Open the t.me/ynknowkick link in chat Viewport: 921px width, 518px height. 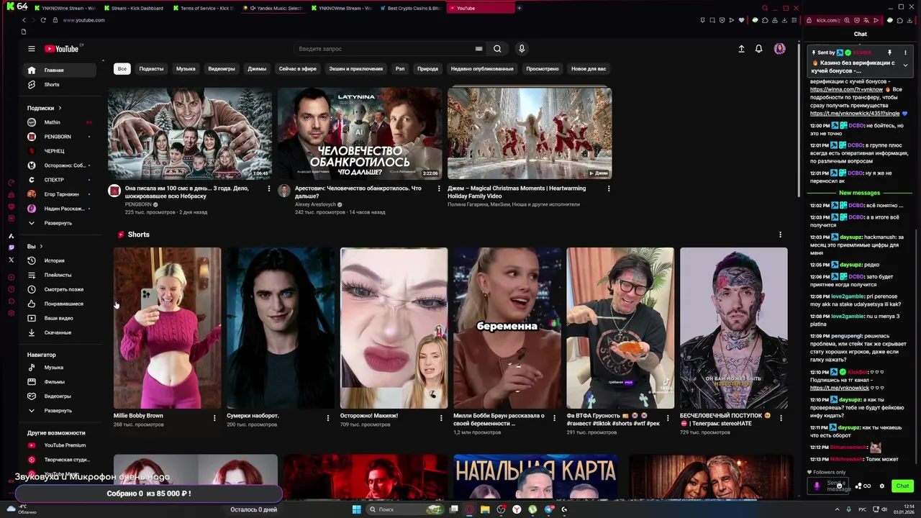(840, 388)
